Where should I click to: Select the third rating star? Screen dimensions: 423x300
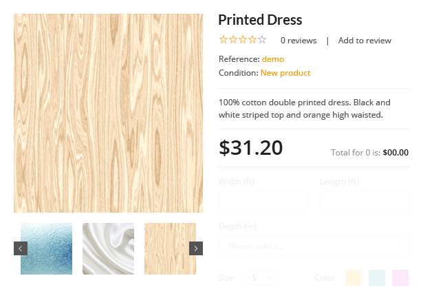242,40
